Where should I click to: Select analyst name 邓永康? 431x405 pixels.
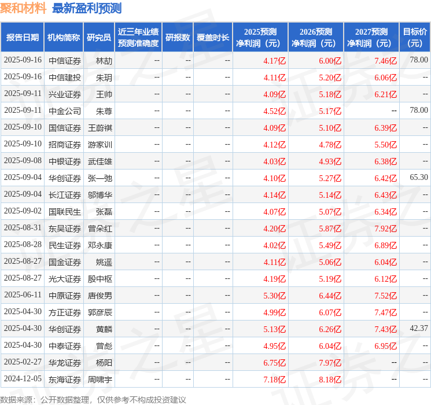[100, 245]
